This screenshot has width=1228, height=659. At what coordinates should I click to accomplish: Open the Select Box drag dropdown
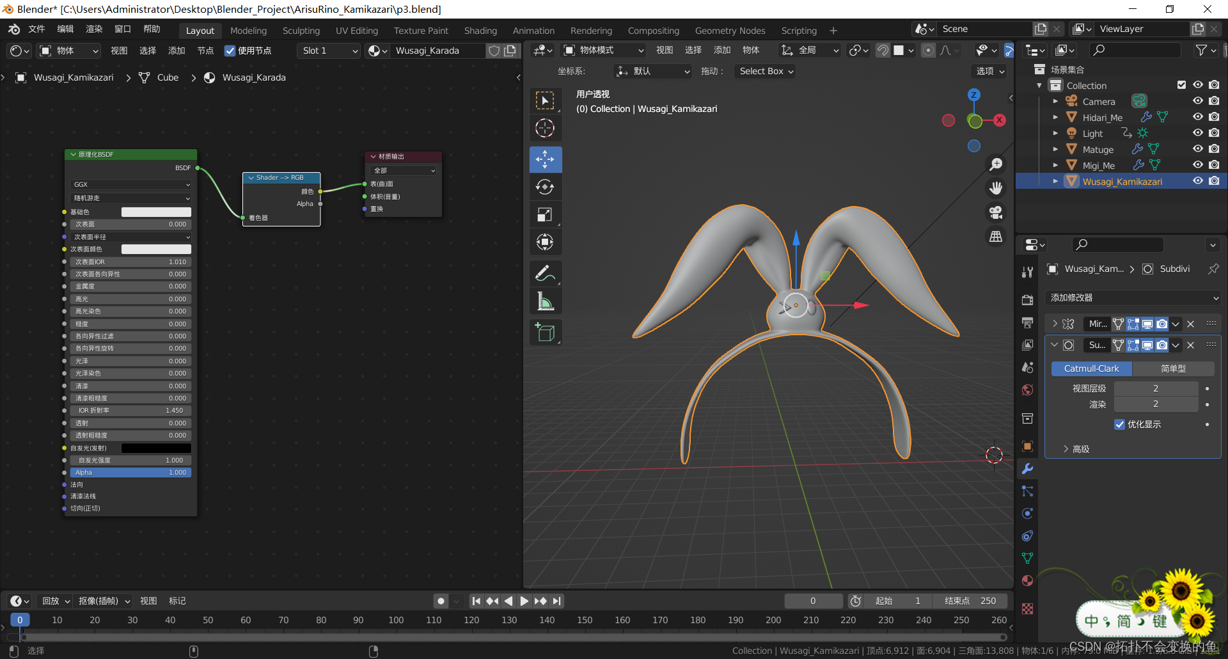[766, 71]
